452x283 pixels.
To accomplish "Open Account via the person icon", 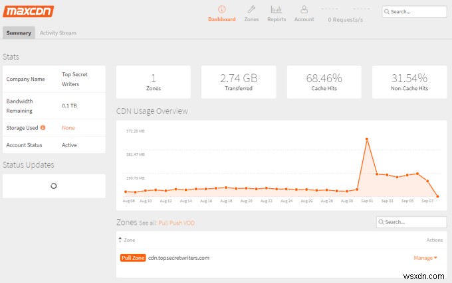I will (304, 9).
